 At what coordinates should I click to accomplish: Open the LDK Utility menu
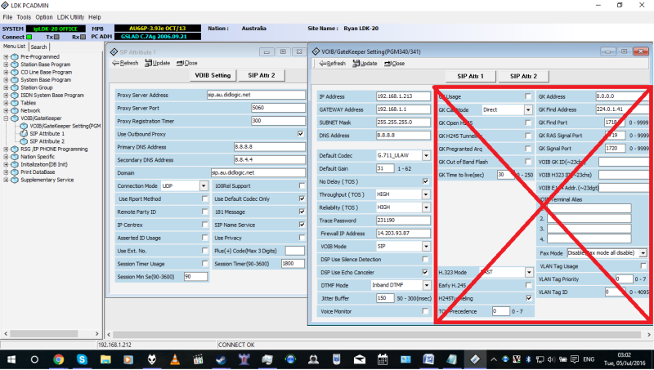tap(70, 17)
